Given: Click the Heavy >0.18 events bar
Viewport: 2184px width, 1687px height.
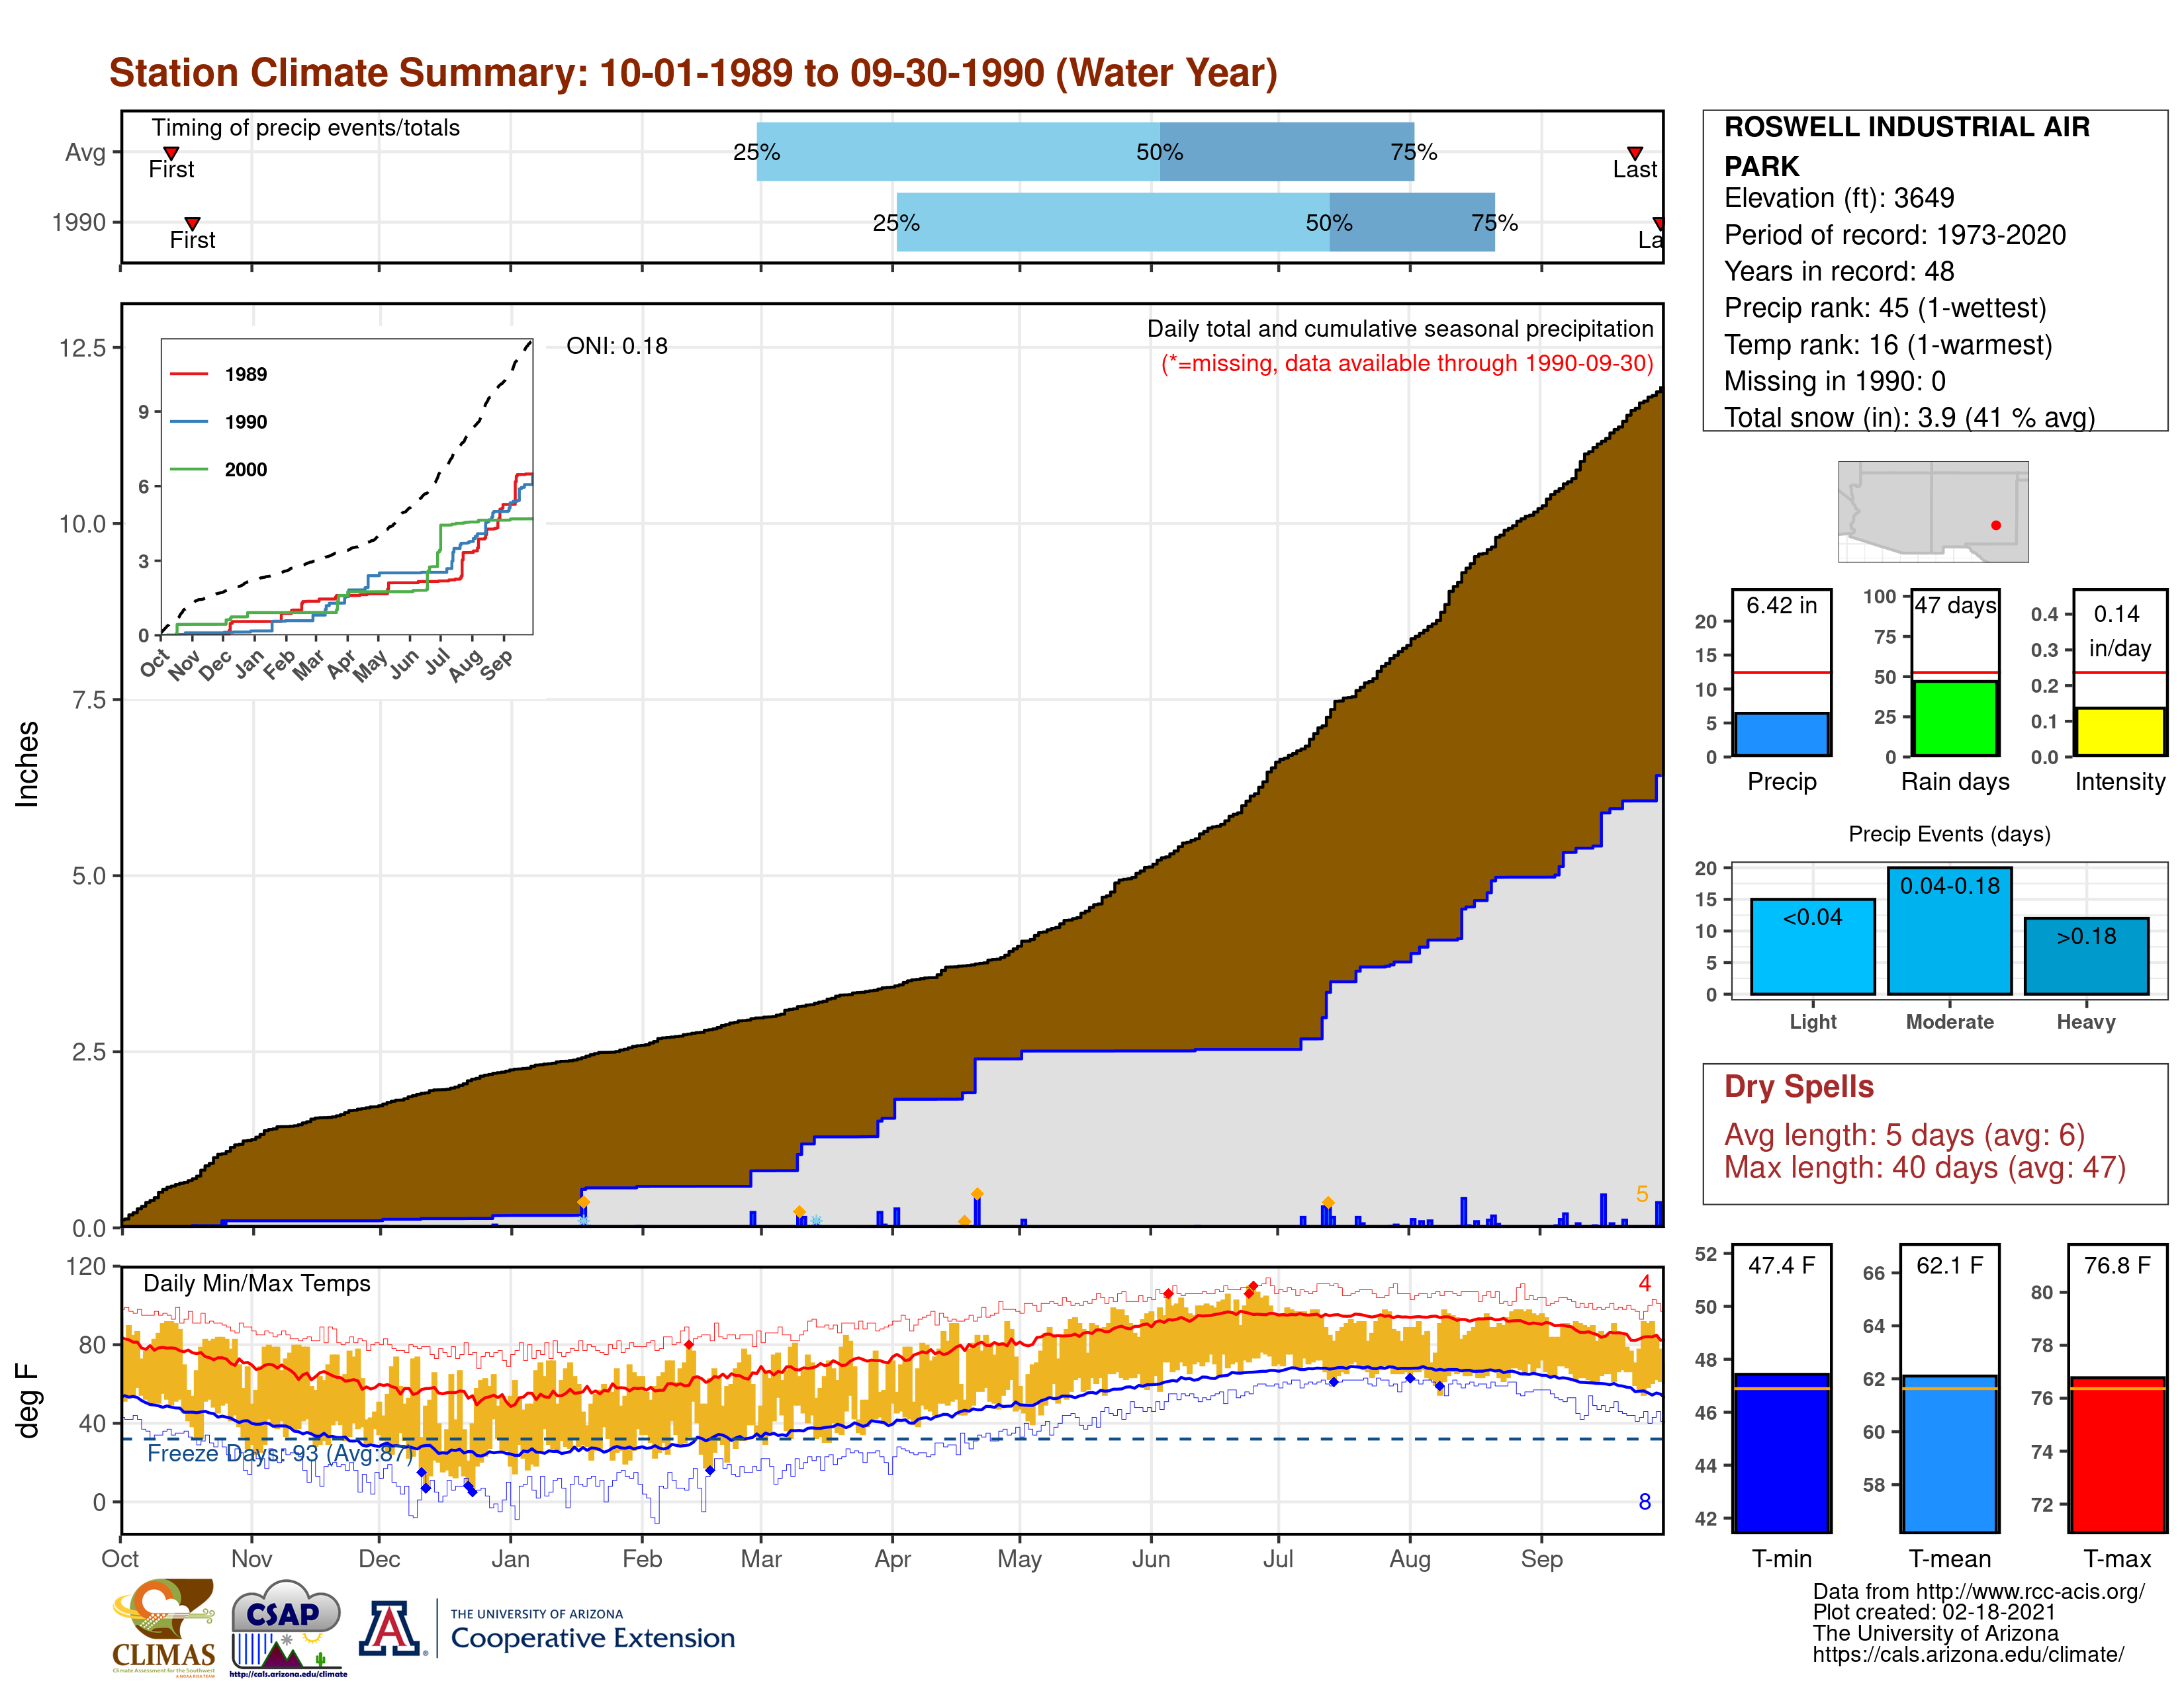Looking at the screenshot, I should [x=2086, y=957].
